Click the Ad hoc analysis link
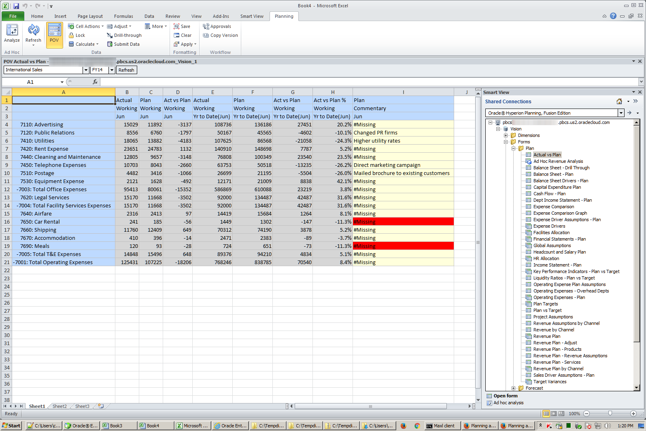The height and width of the screenshot is (431, 646). 508,403
